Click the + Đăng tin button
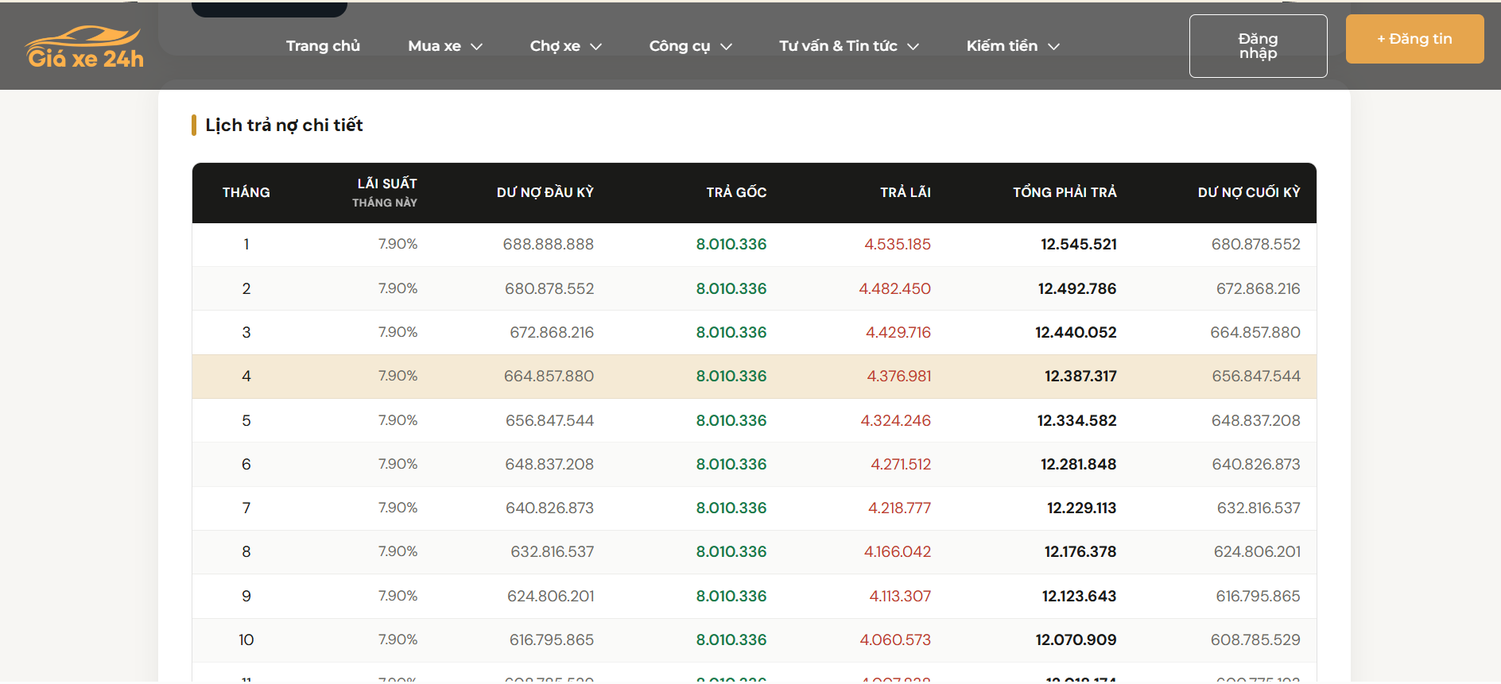Screen dimensions: 1501x684 point(1414,39)
